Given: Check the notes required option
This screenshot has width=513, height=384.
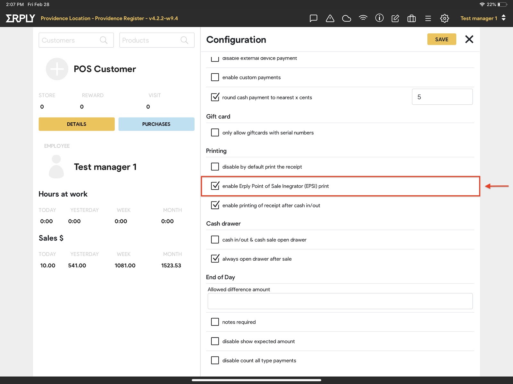Looking at the screenshot, I should [x=215, y=322].
